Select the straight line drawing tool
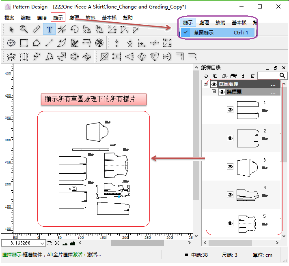The image size is (289, 266). click(49, 43)
